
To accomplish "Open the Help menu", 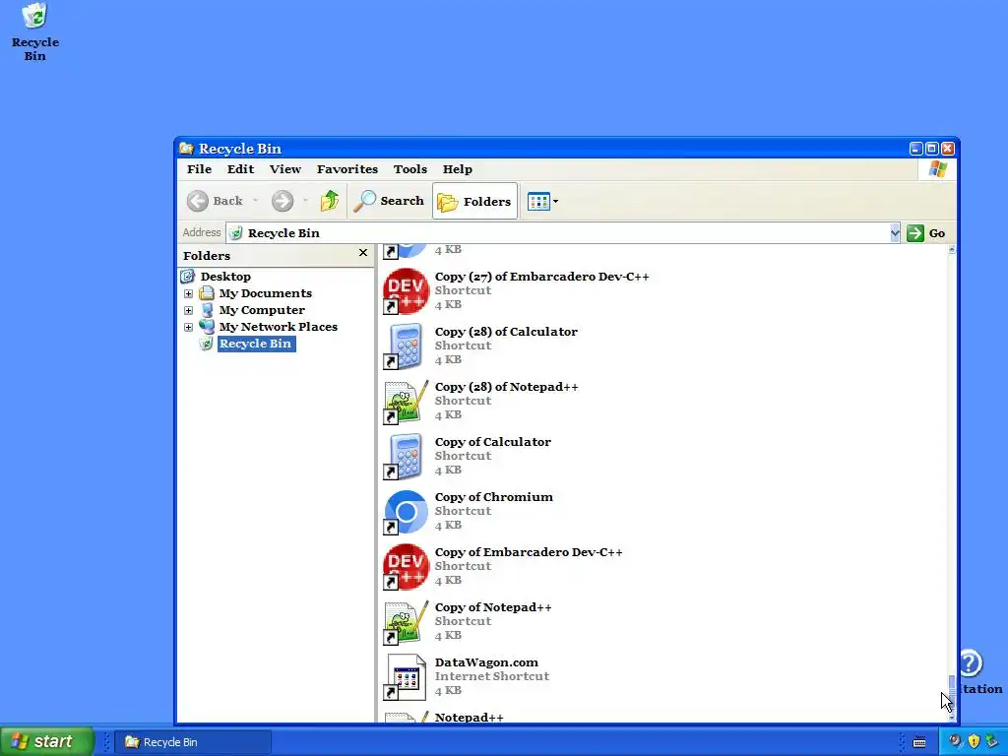I will pos(458,169).
